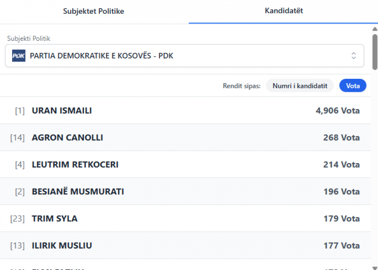Sort candidates by Vota
The height and width of the screenshot is (270, 378).
pyautogui.click(x=353, y=86)
